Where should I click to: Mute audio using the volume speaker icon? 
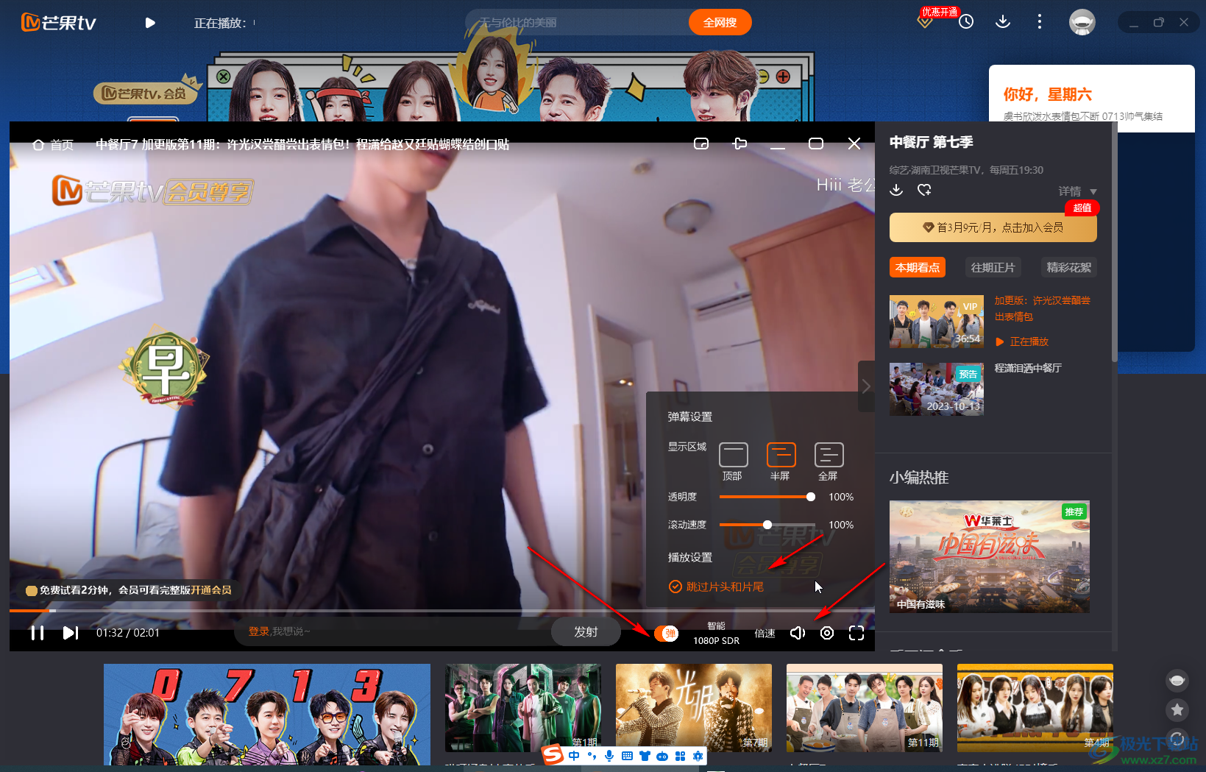(x=798, y=633)
